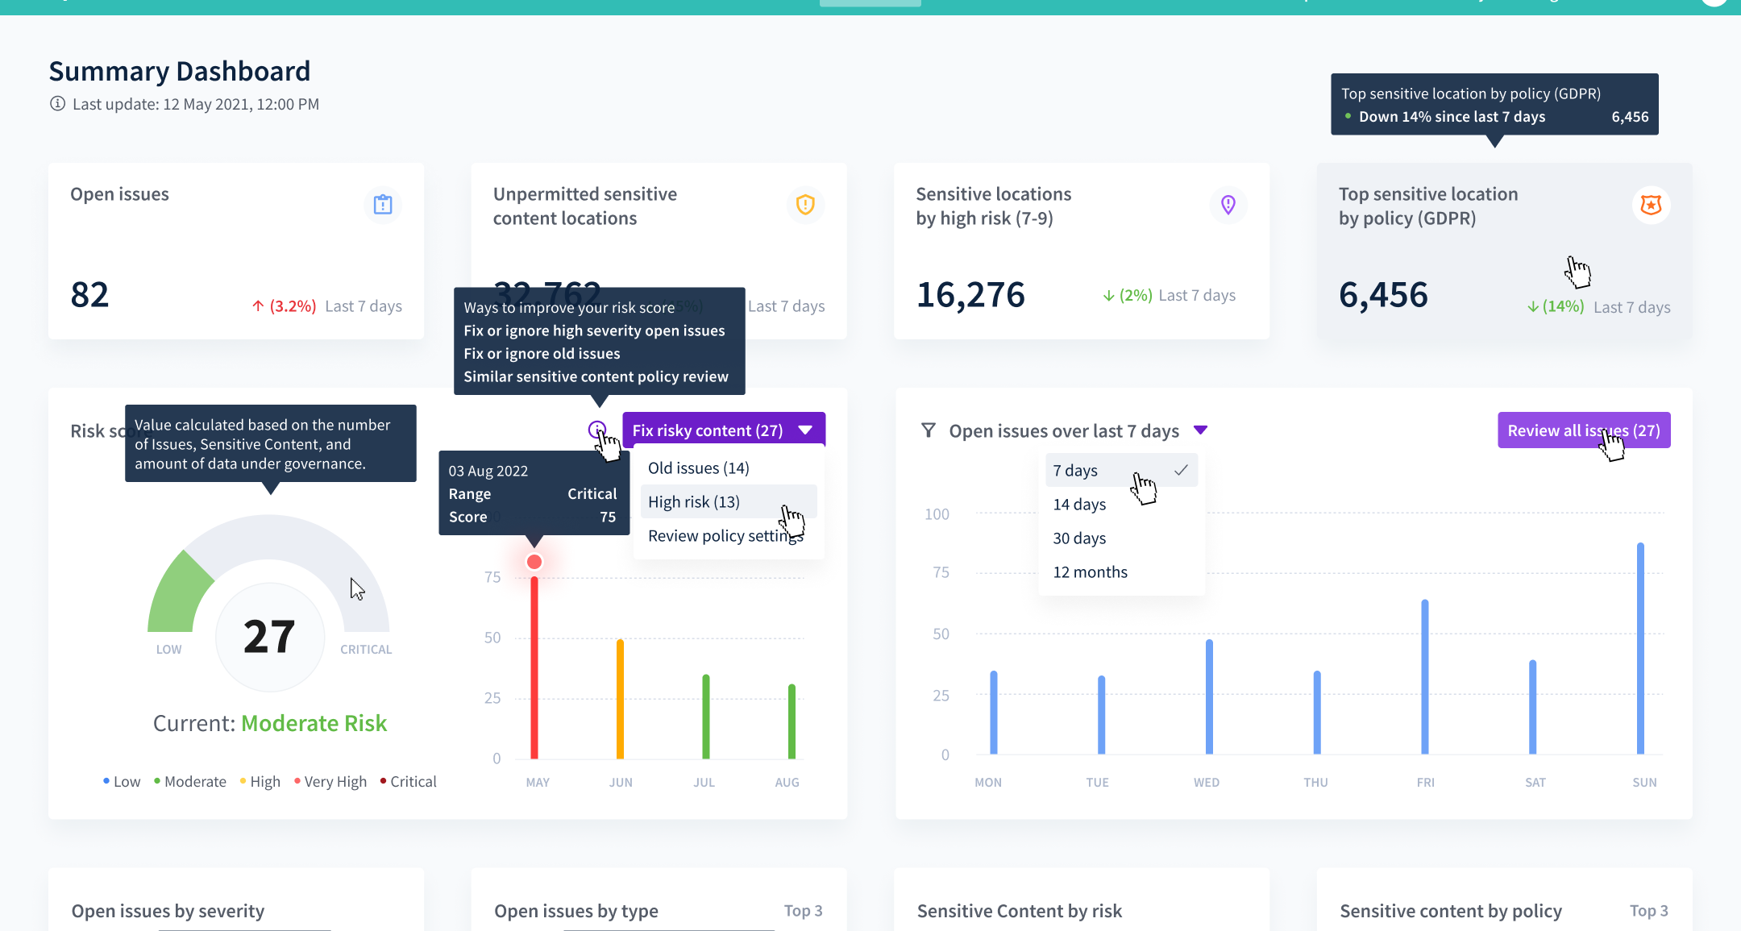Click the Last update: 12 May 2021 timestamp
This screenshot has height=931, width=1741.
coord(196,104)
